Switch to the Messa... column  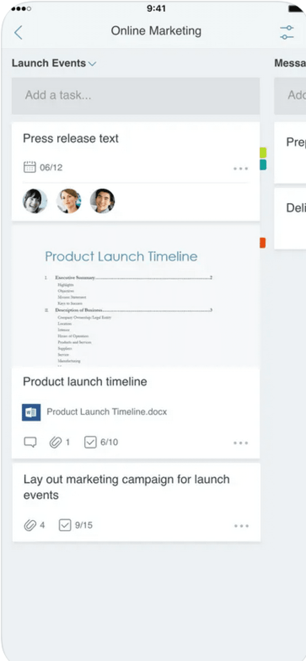point(290,63)
